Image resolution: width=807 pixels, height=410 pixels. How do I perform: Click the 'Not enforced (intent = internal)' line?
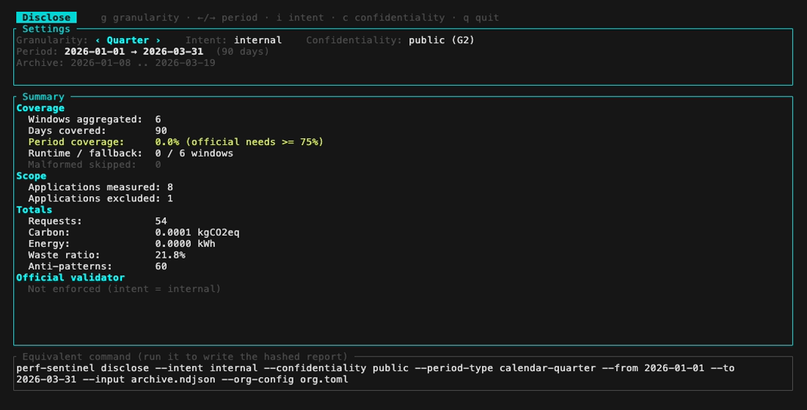(x=124, y=288)
